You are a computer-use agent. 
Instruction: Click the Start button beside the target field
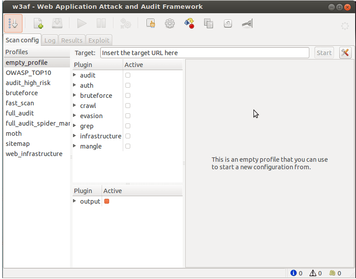pyautogui.click(x=324, y=53)
